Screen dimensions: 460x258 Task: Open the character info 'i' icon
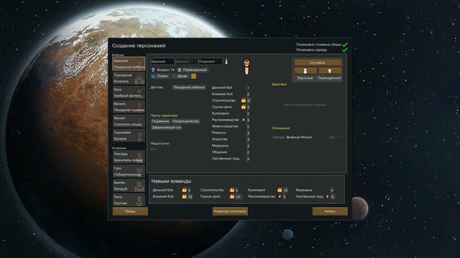226,62
